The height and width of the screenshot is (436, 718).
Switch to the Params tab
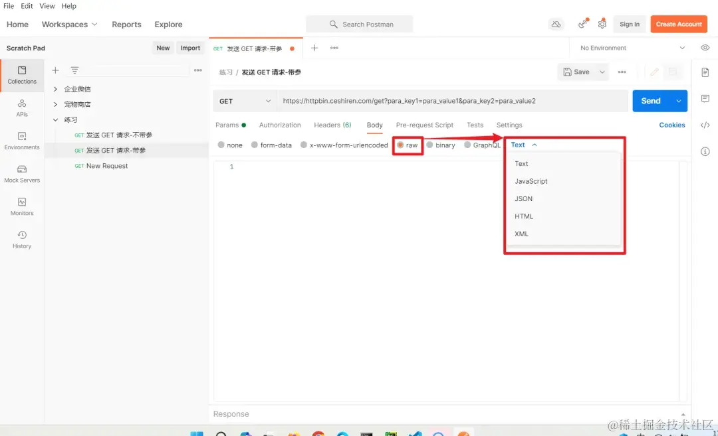(231, 125)
